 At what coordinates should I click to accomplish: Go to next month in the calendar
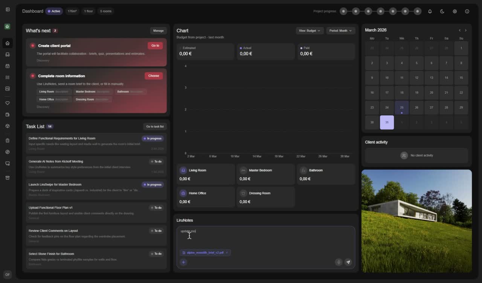pyautogui.click(x=465, y=30)
